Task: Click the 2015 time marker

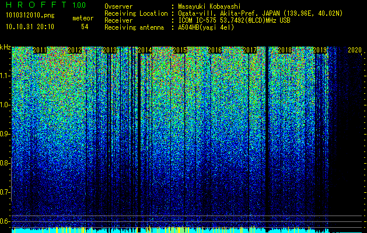Action: [x=180, y=50]
